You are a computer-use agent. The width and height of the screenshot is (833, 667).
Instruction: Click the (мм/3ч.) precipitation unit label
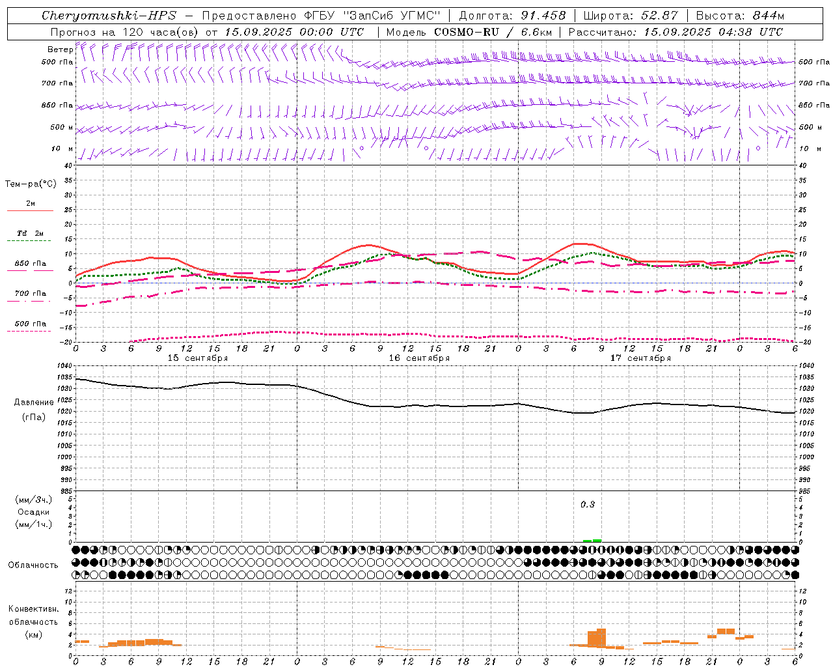[34, 500]
